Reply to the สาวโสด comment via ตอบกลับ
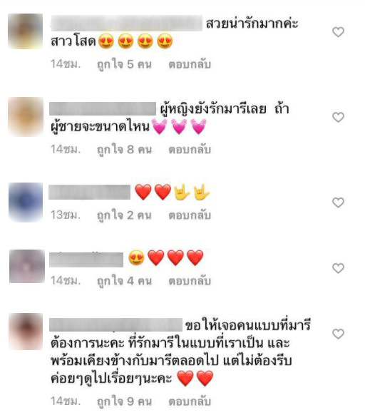This screenshot has width=365, height=415. pos(190,64)
